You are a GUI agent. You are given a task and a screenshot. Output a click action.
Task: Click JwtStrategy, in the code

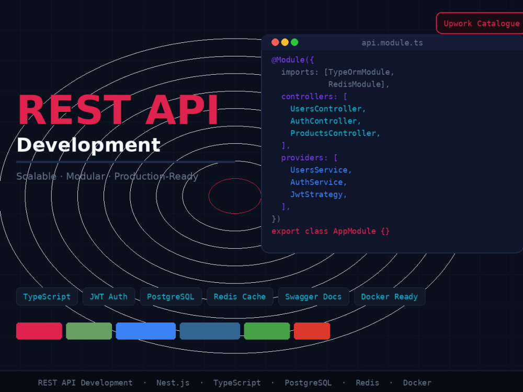click(319, 194)
